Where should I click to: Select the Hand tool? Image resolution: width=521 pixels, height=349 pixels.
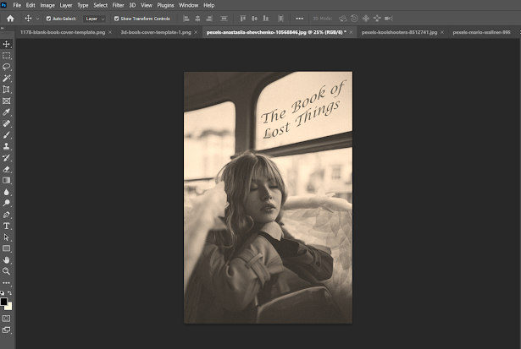[x=7, y=260]
